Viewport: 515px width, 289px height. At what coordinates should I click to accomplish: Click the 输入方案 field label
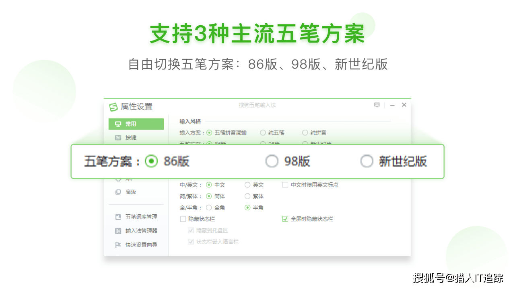click(x=192, y=133)
